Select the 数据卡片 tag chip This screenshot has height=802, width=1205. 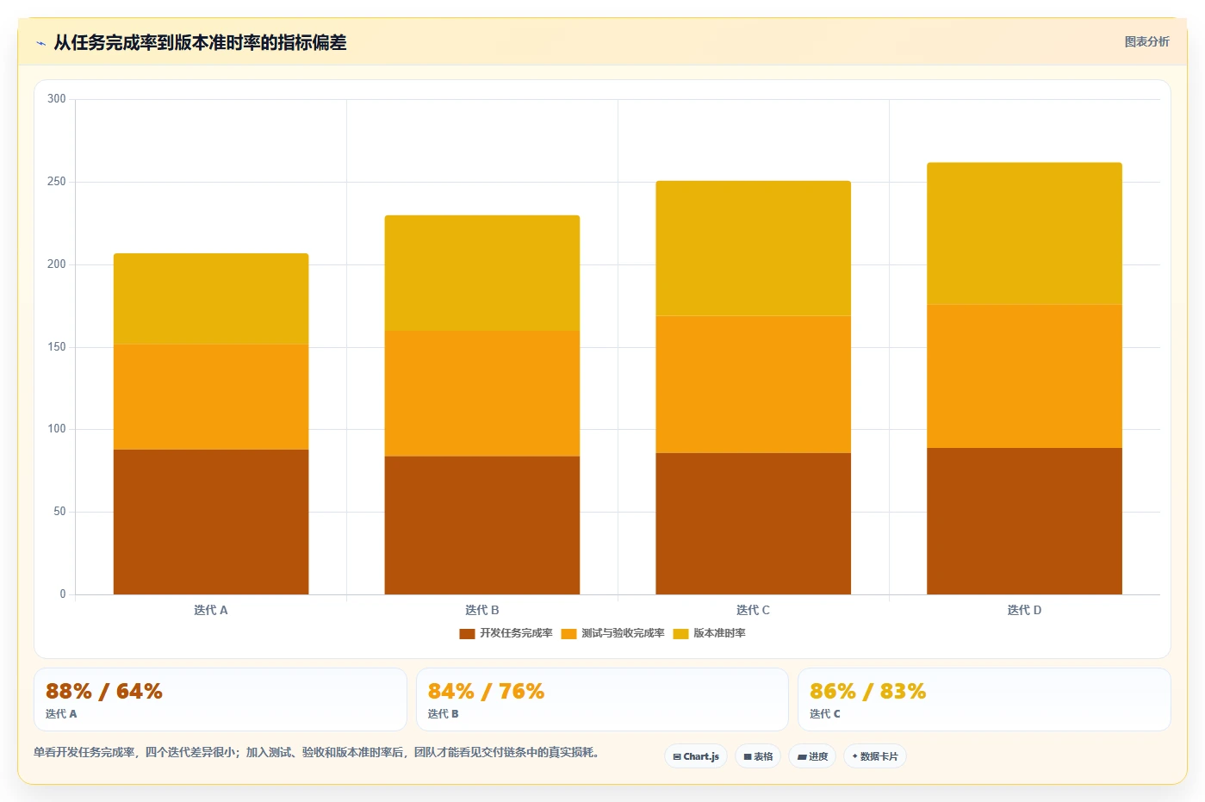[x=875, y=756]
